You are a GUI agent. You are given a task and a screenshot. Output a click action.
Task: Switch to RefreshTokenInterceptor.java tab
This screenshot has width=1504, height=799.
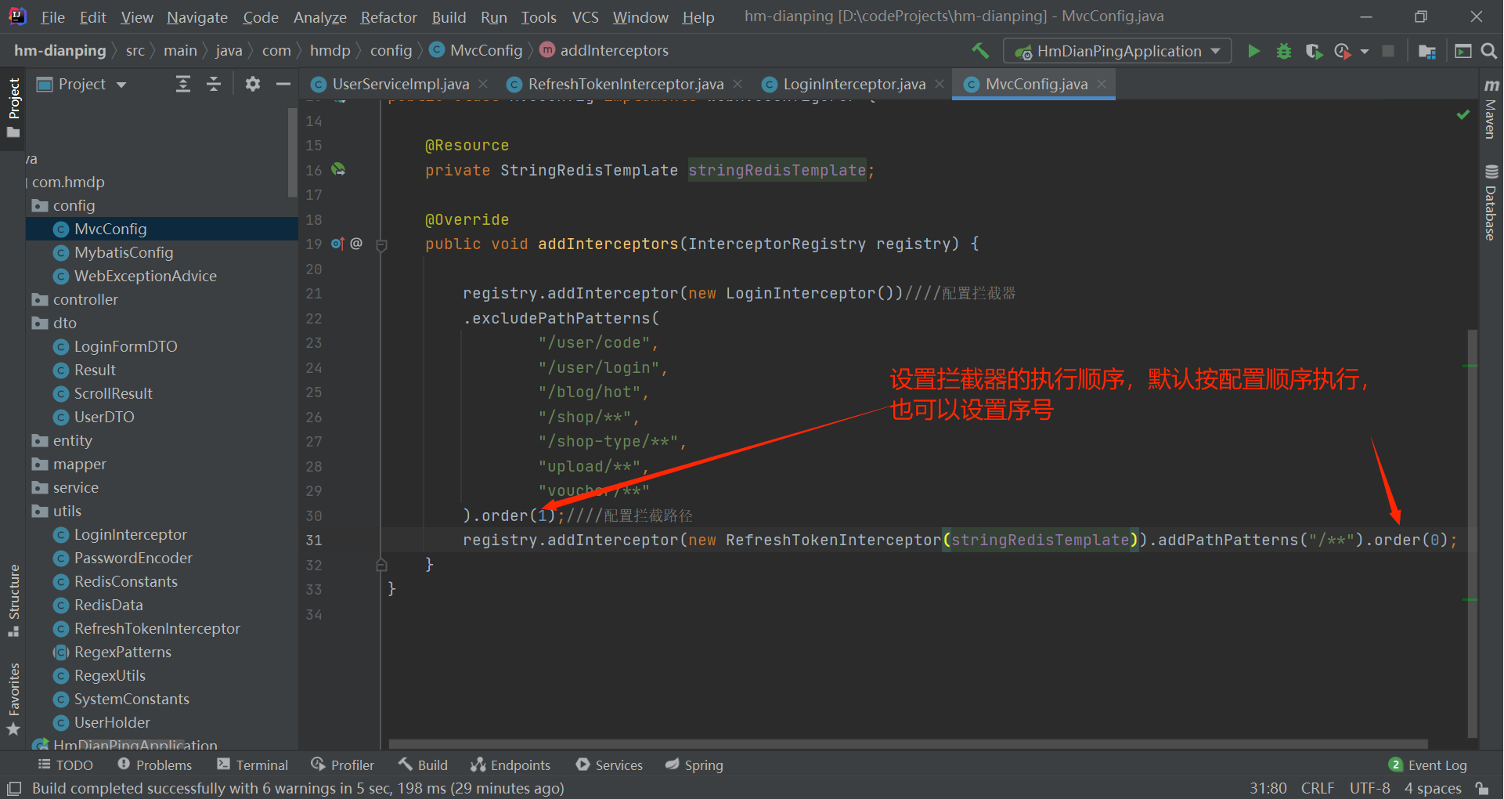[x=625, y=84]
